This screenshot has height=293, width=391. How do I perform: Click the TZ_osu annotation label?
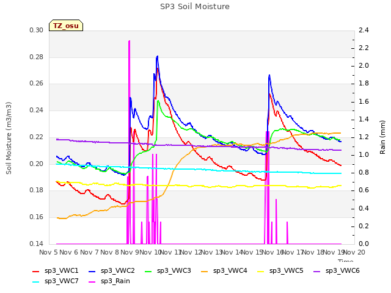click(x=66, y=26)
